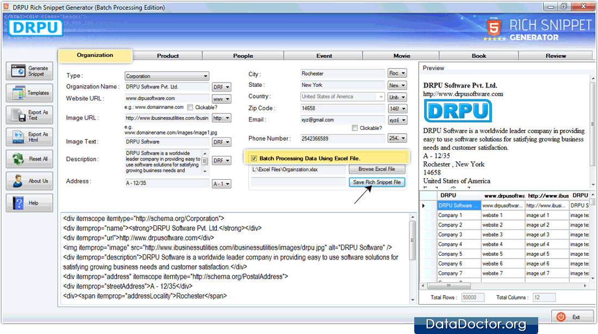The image size is (598, 334).
Task: Open Image Text column dropdown
Action: pos(221,142)
